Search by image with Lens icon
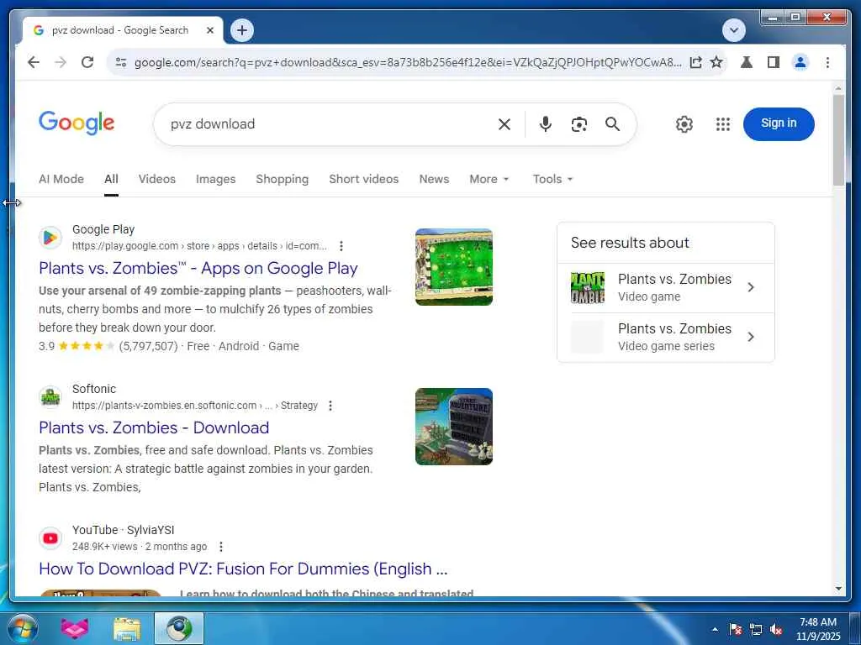The height and width of the screenshot is (645, 861). point(578,124)
